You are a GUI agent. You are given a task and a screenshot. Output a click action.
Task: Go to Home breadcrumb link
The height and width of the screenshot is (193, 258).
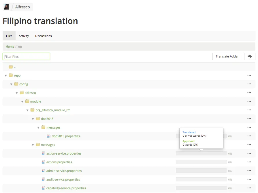coord(10,47)
